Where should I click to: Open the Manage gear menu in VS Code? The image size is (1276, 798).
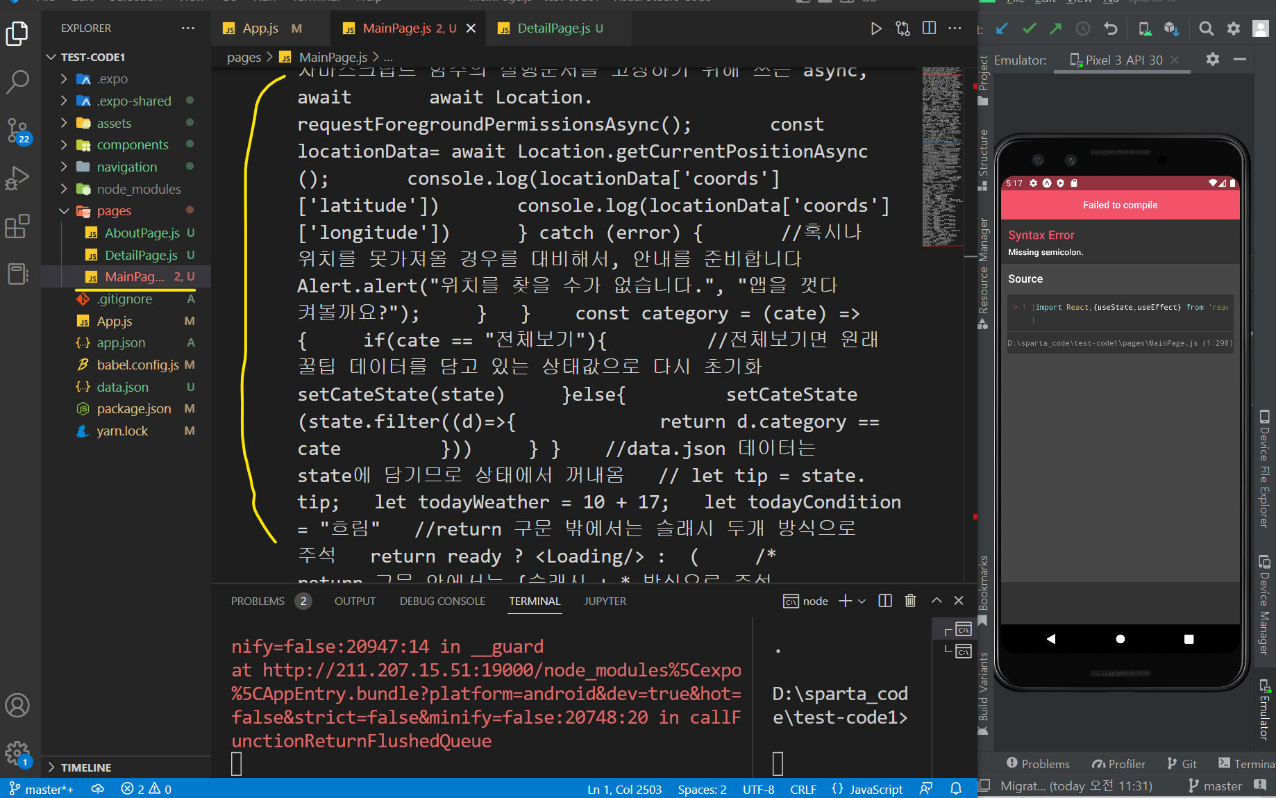click(x=17, y=754)
